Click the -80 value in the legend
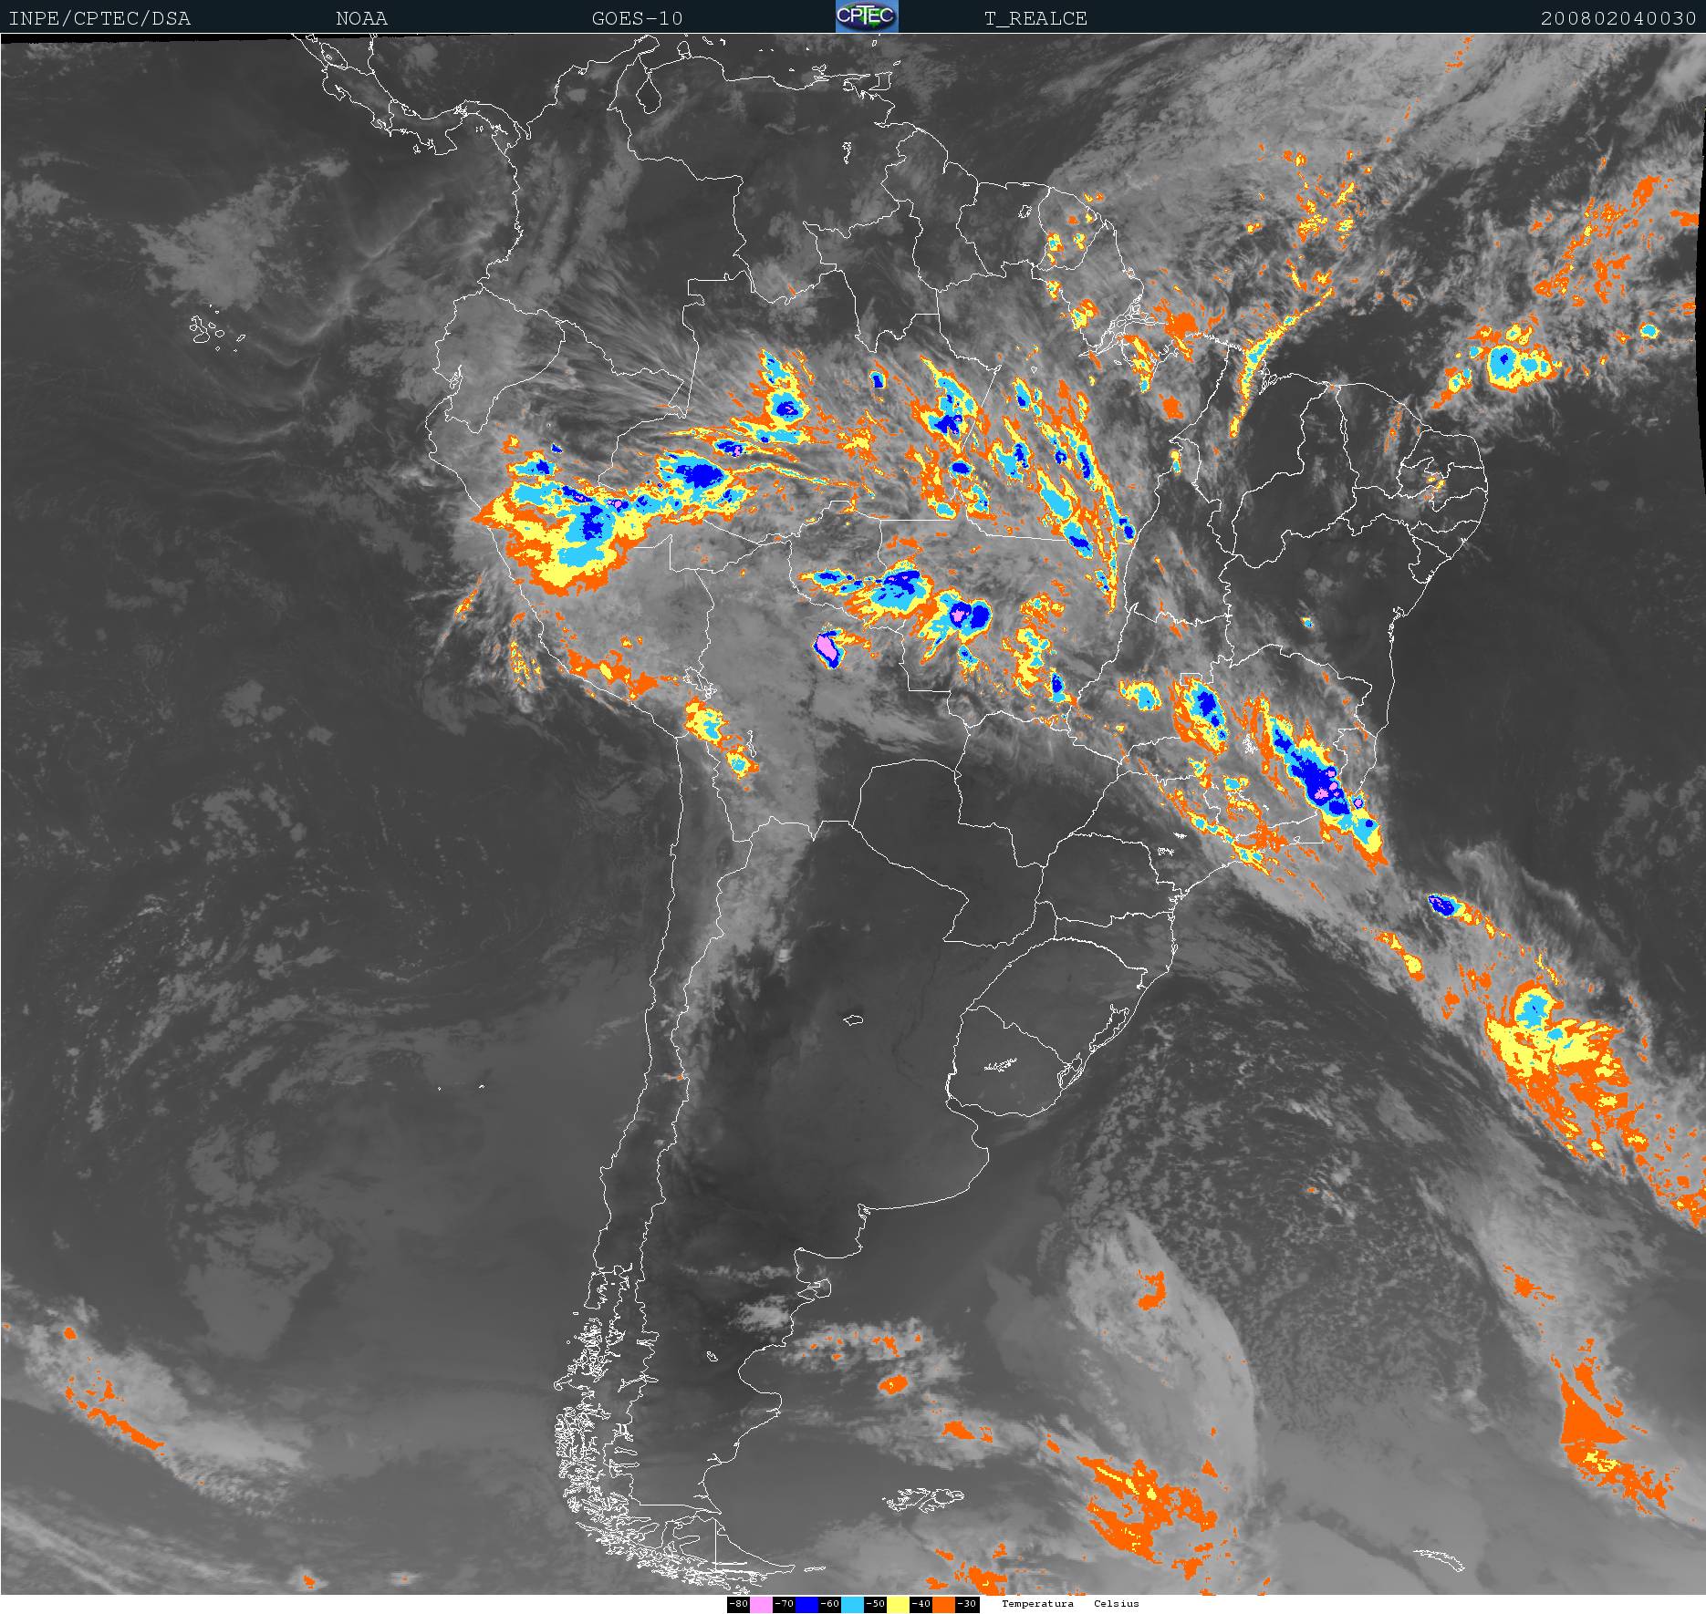Screen dimensions: 1706x1614 739,1604
